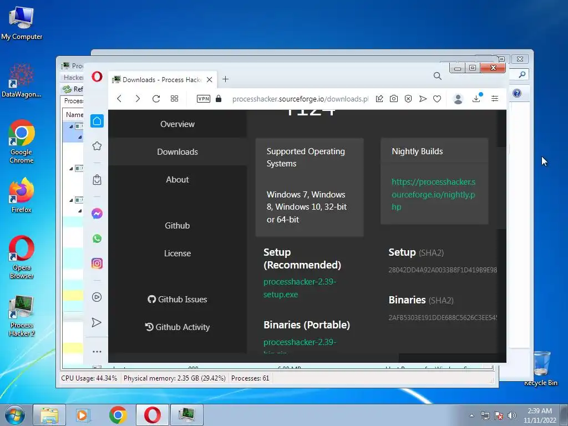Viewport: 568px width, 426px height.
Task: Open the Opera account profile icon
Action: pyautogui.click(x=458, y=99)
